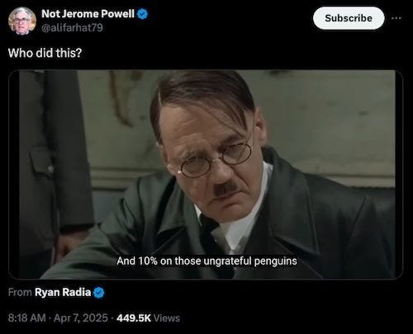Screen dimensions: 413x334
Task: Click the word "penguins" in the subtitle
Action: pyautogui.click(x=276, y=261)
